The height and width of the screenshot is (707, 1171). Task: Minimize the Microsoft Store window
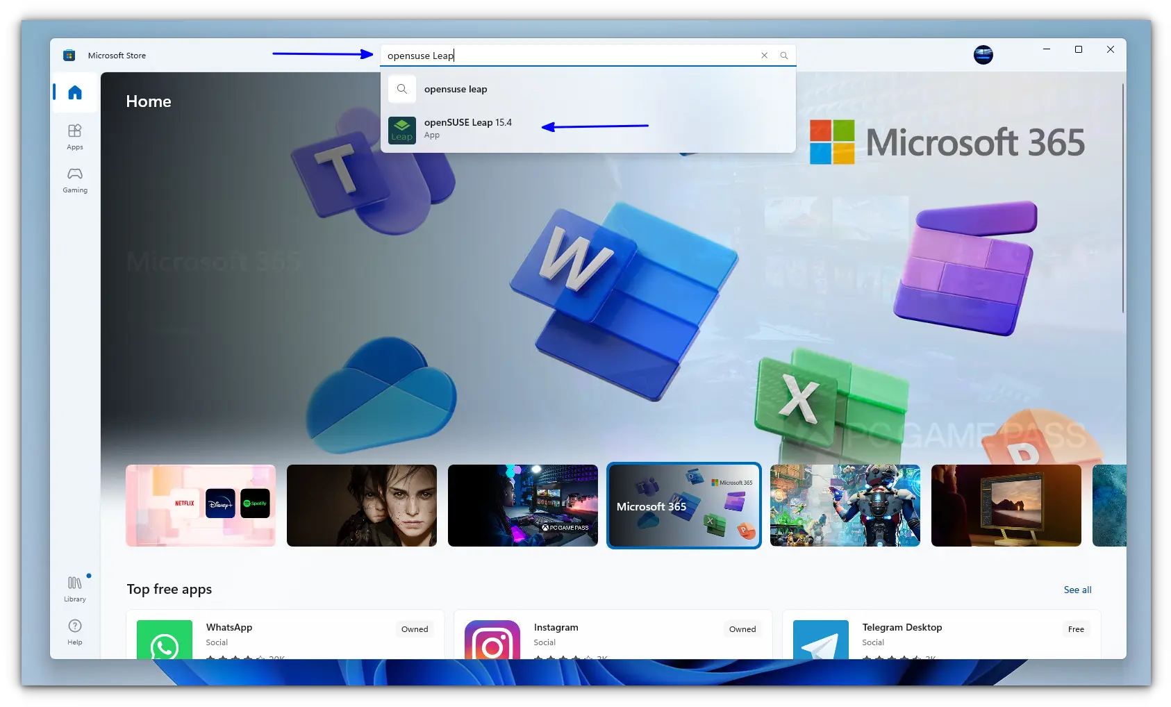click(x=1046, y=49)
